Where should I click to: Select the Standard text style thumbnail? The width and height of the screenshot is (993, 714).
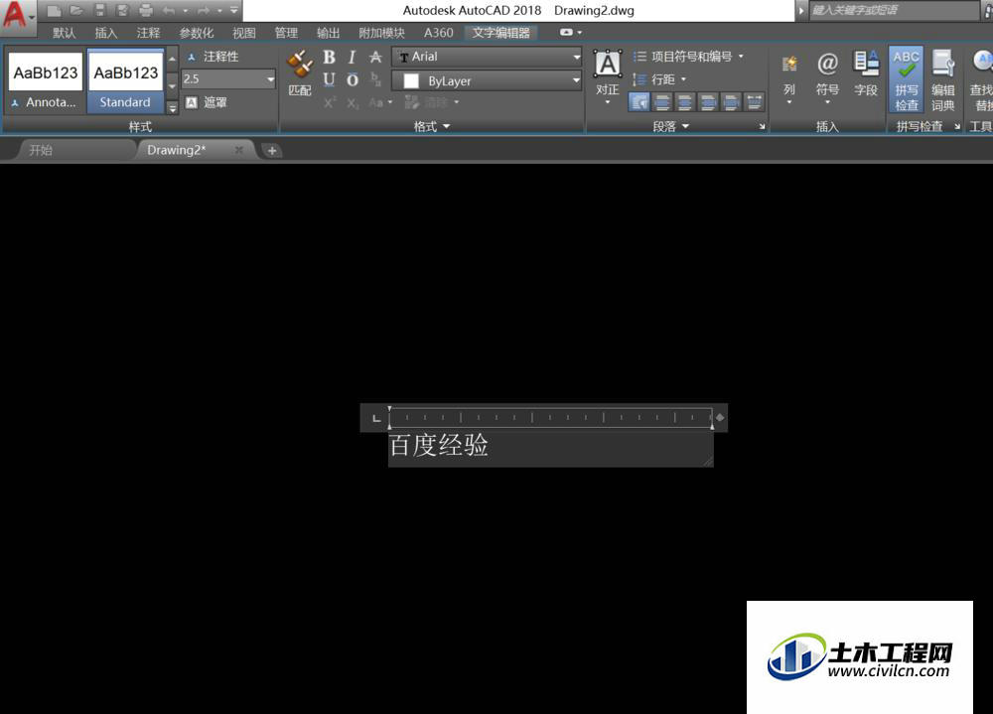coord(125,80)
